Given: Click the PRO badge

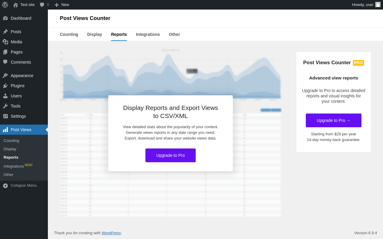Looking at the screenshot, I should 358,63.
